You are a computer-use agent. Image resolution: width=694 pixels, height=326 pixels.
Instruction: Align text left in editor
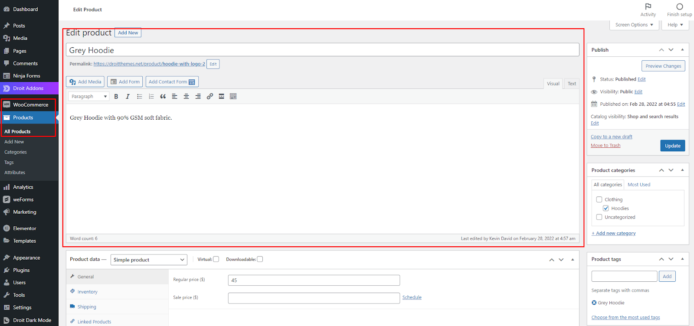click(x=175, y=96)
